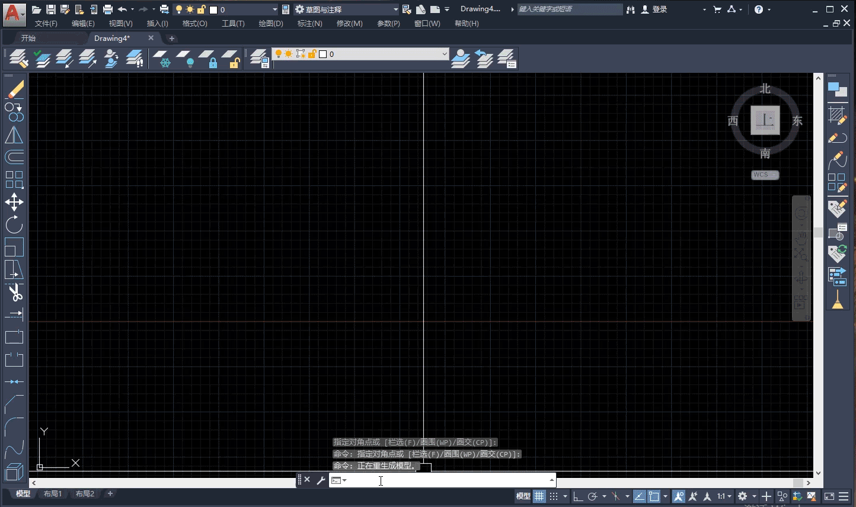Select the Explode tool

click(x=14, y=472)
